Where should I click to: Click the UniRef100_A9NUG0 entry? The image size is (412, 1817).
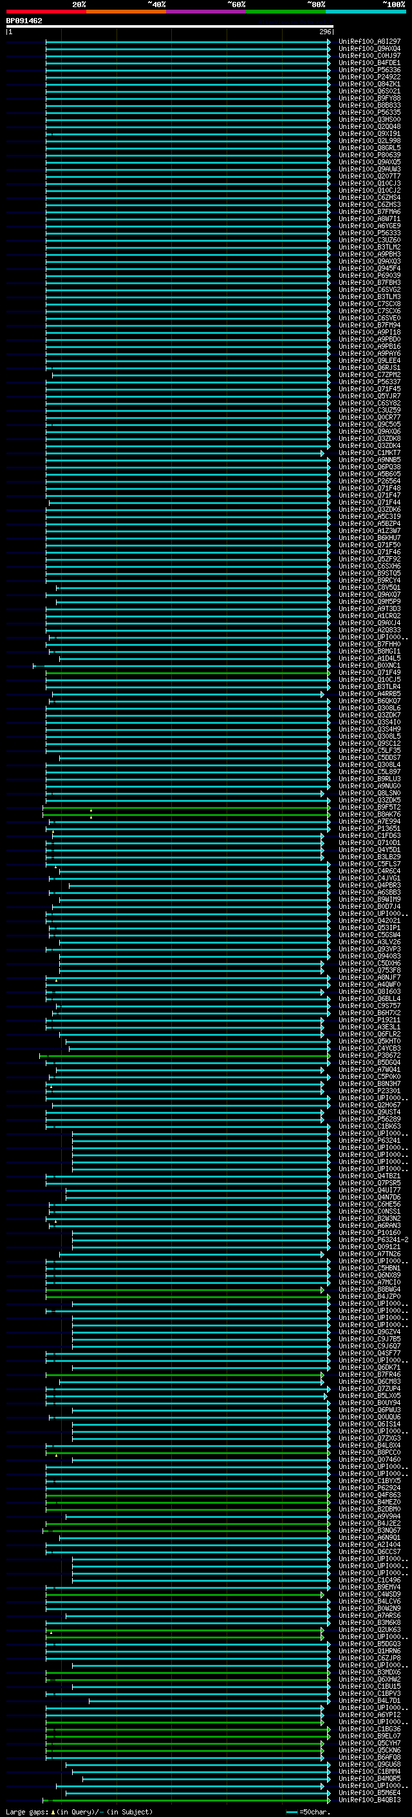click(x=369, y=786)
